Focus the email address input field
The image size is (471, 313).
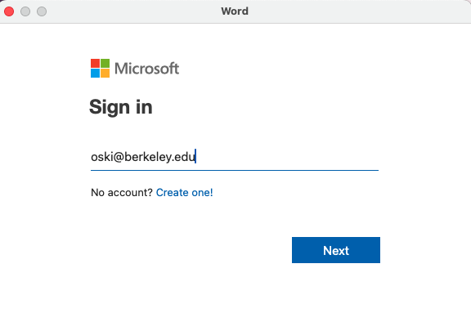tap(235, 157)
